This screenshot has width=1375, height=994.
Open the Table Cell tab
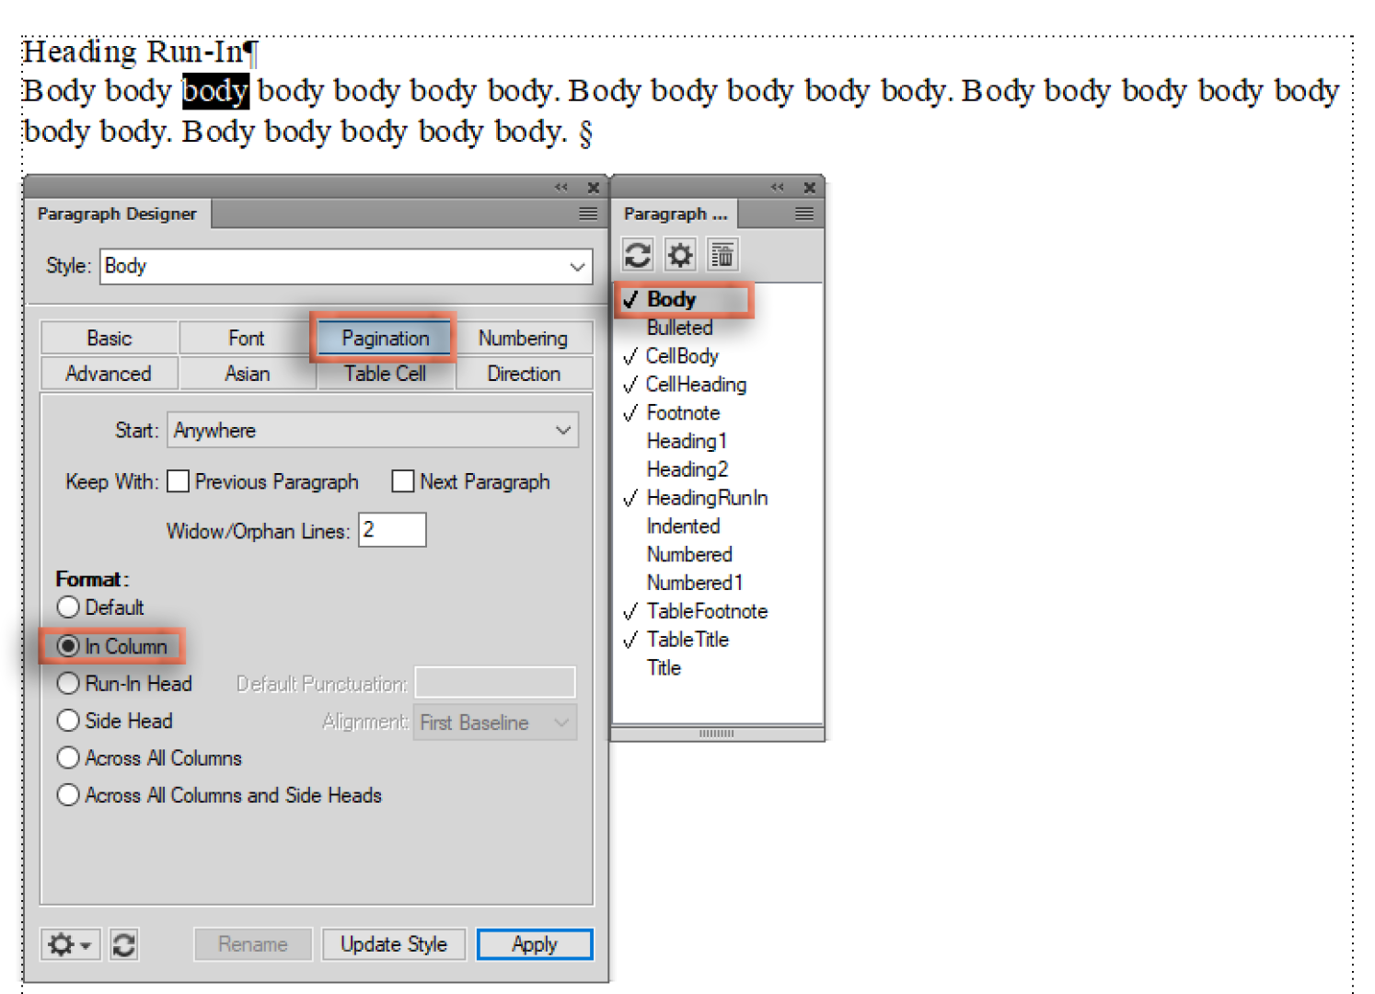click(385, 374)
